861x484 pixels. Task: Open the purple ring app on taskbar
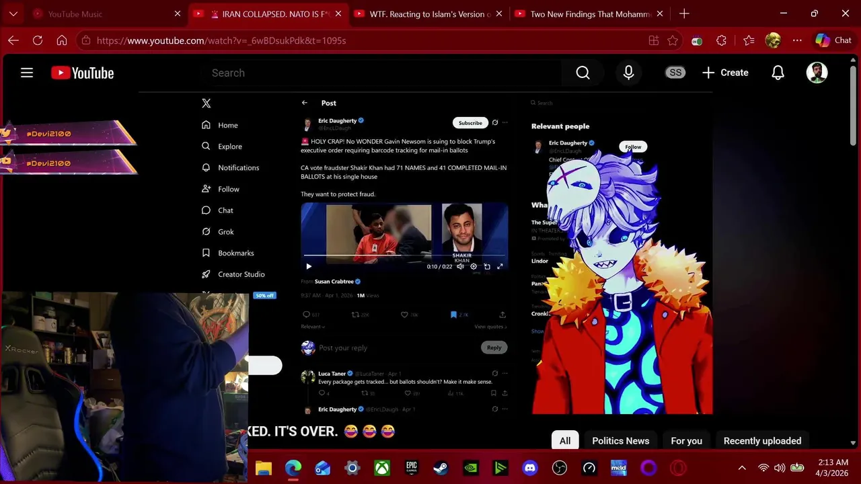[x=648, y=468]
